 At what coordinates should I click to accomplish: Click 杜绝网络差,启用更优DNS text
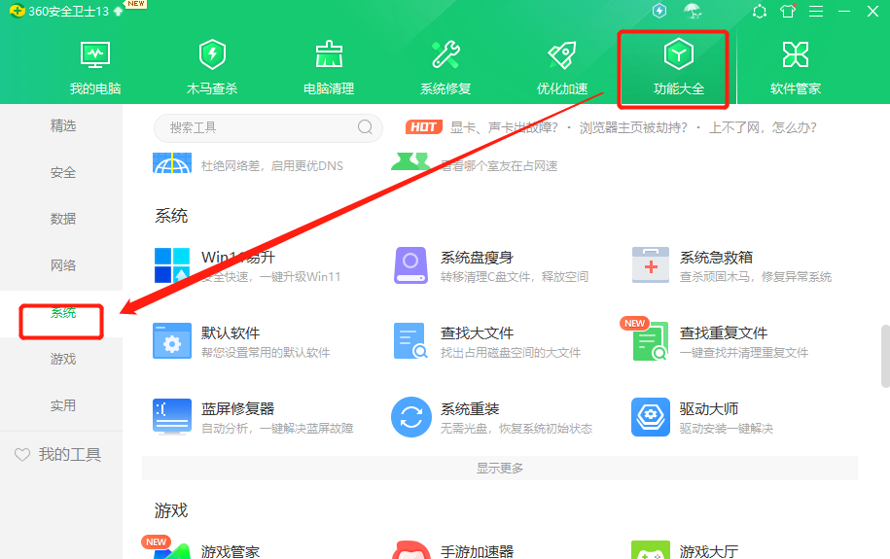[272, 165]
